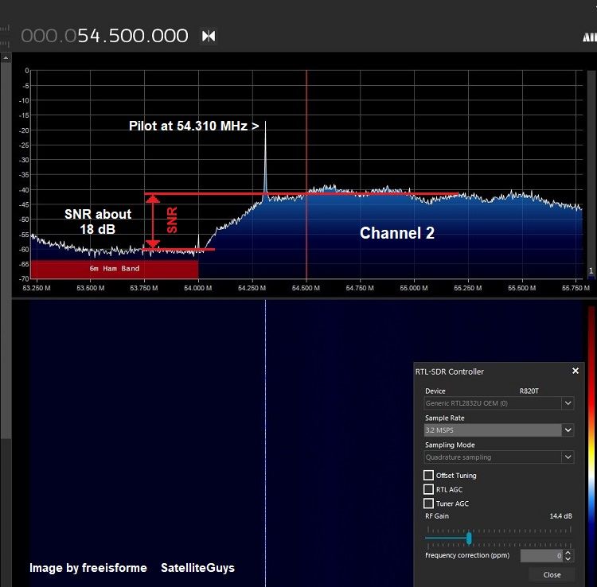Enable the RTL AGC checkbox
597x587 pixels.
428,489
